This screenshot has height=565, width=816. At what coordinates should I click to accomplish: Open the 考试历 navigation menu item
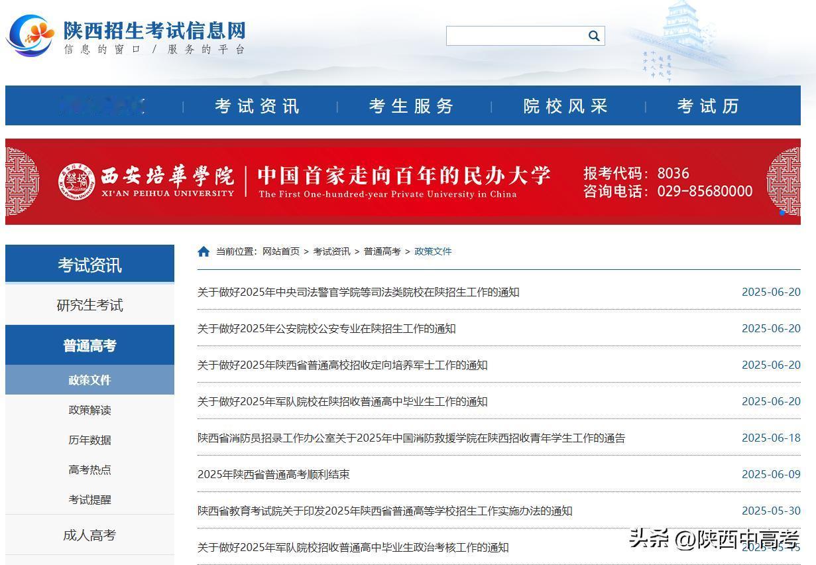click(707, 106)
